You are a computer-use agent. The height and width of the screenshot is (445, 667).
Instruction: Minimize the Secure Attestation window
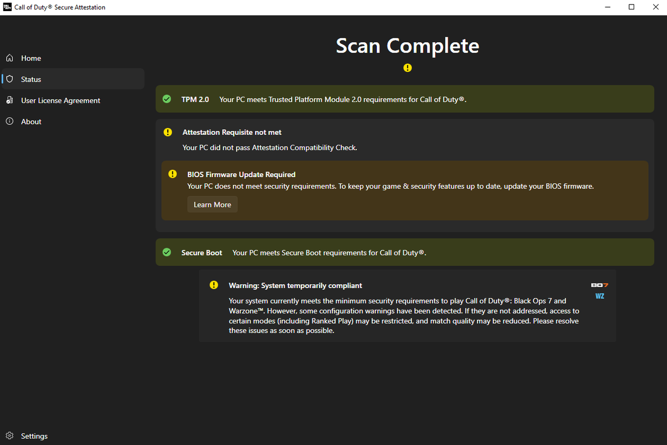606,7
